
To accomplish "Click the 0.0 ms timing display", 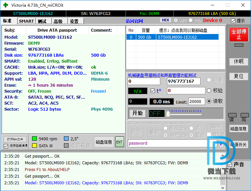I will tap(162, 102).
